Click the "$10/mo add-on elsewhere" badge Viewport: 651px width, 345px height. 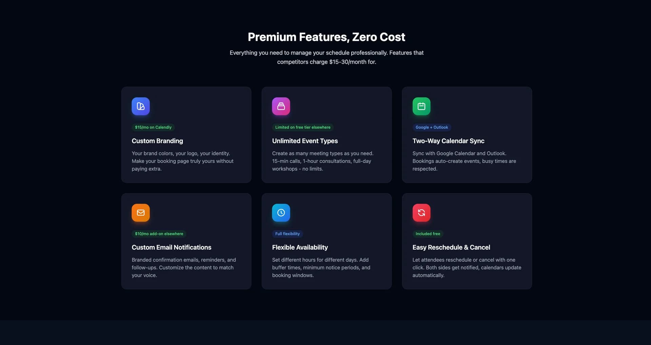tap(159, 234)
